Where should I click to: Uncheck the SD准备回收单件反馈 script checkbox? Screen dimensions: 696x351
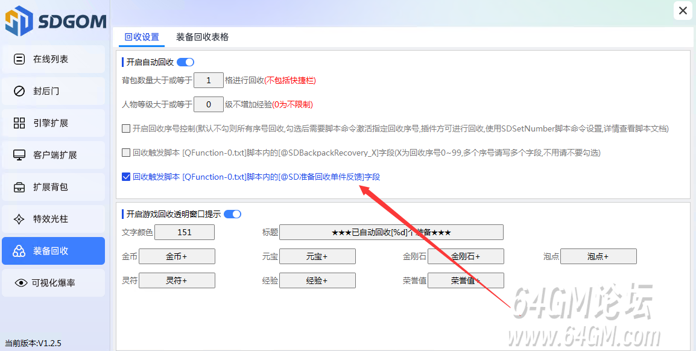click(x=126, y=177)
